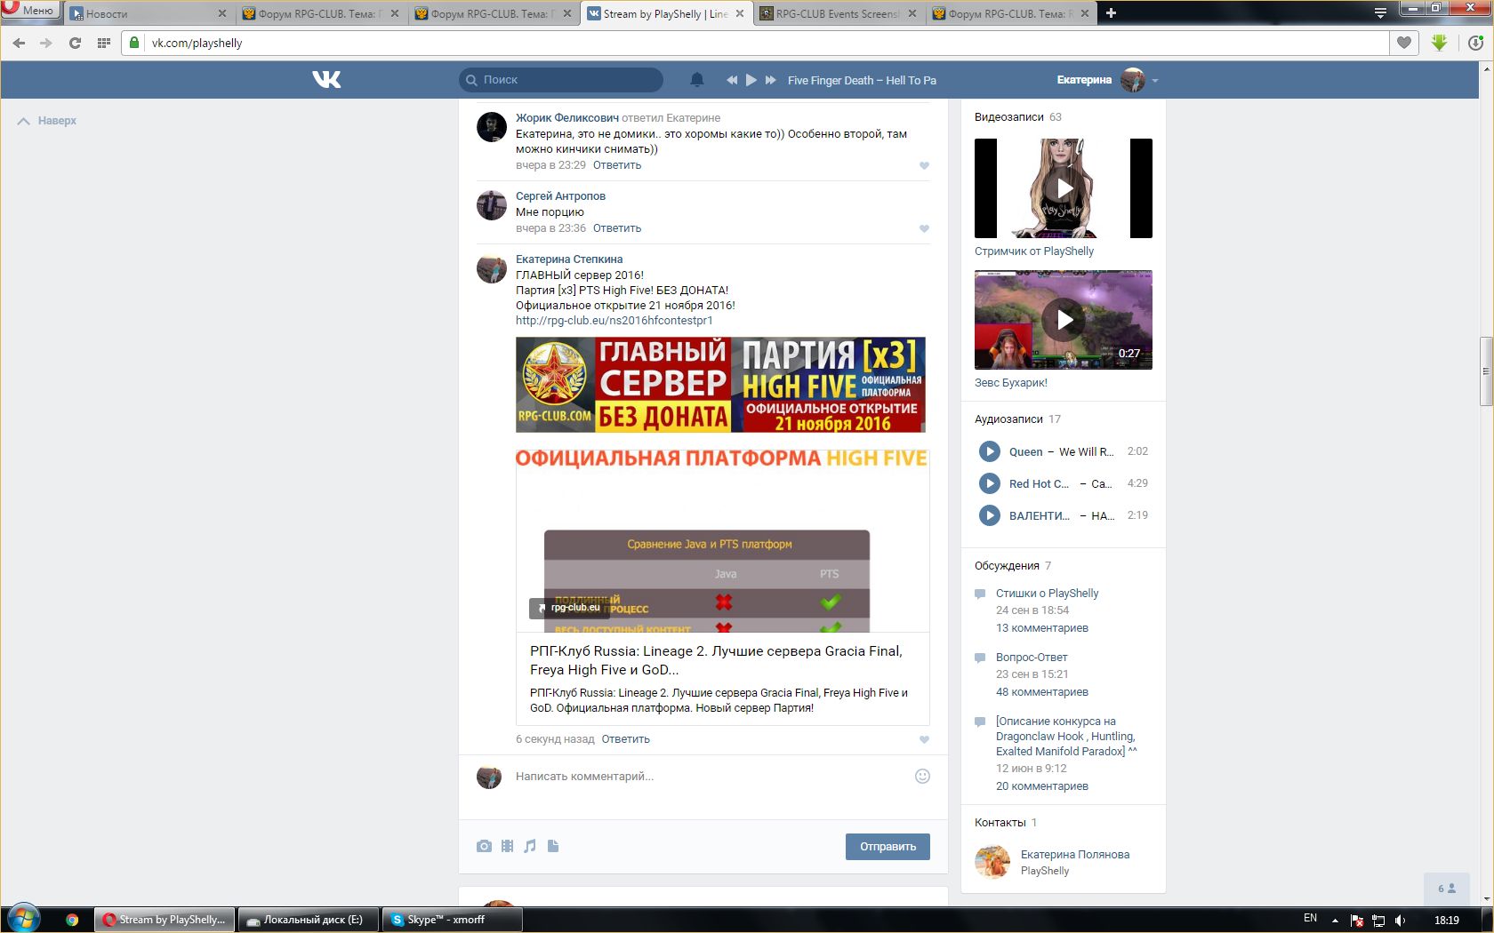Show hidden tray icons arrow
The width and height of the screenshot is (1494, 933).
(1335, 920)
